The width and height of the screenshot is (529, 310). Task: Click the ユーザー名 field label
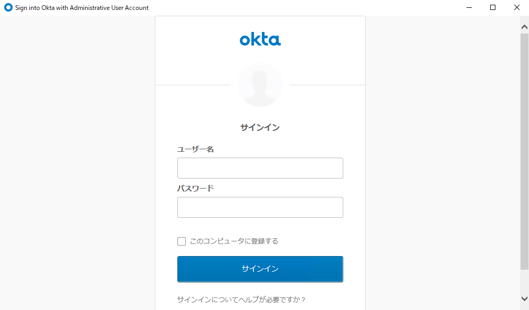tap(196, 149)
